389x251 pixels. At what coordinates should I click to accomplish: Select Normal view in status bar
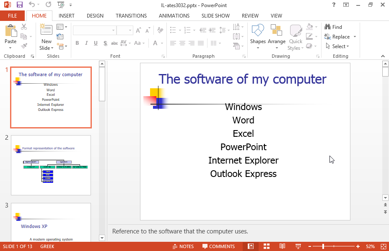(x=251, y=246)
